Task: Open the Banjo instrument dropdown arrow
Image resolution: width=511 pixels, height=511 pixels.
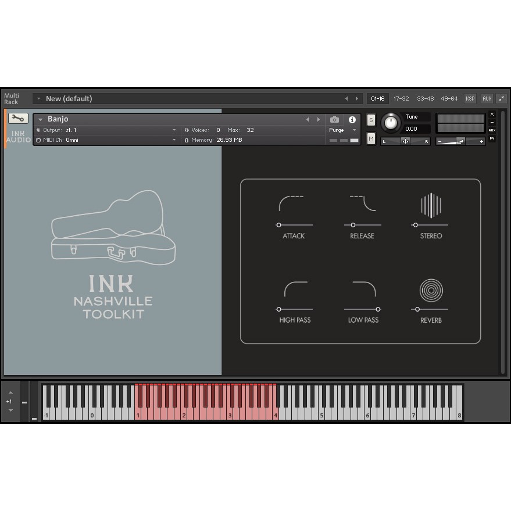Action: 41,120
